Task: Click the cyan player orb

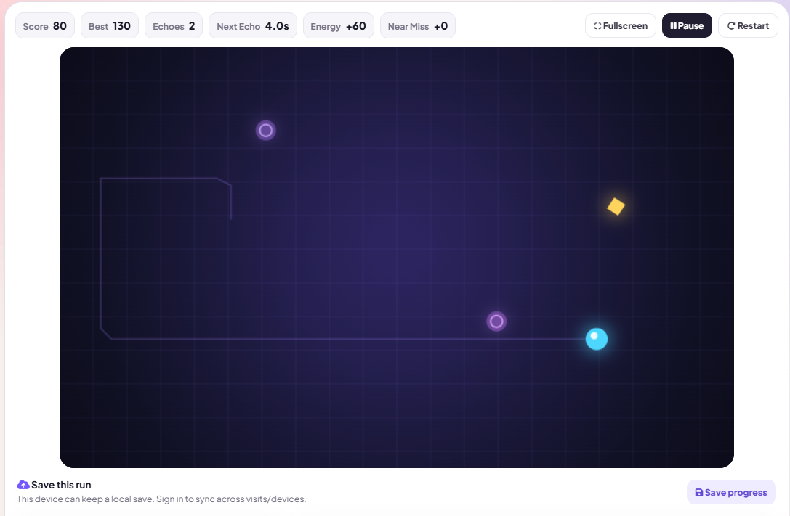Action: coord(597,339)
